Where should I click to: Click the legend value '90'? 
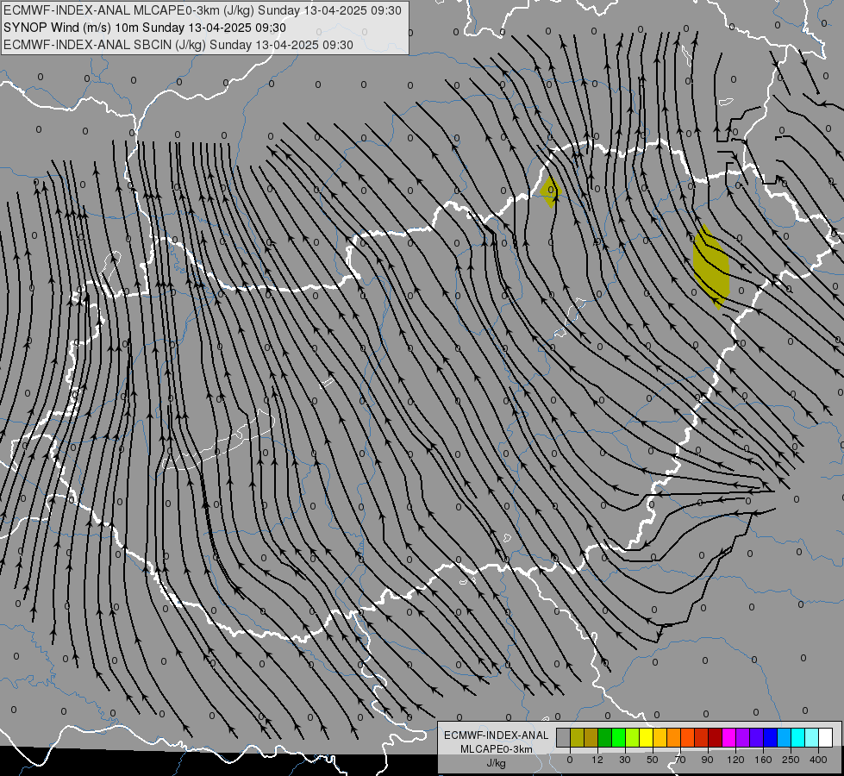coord(707,760)
